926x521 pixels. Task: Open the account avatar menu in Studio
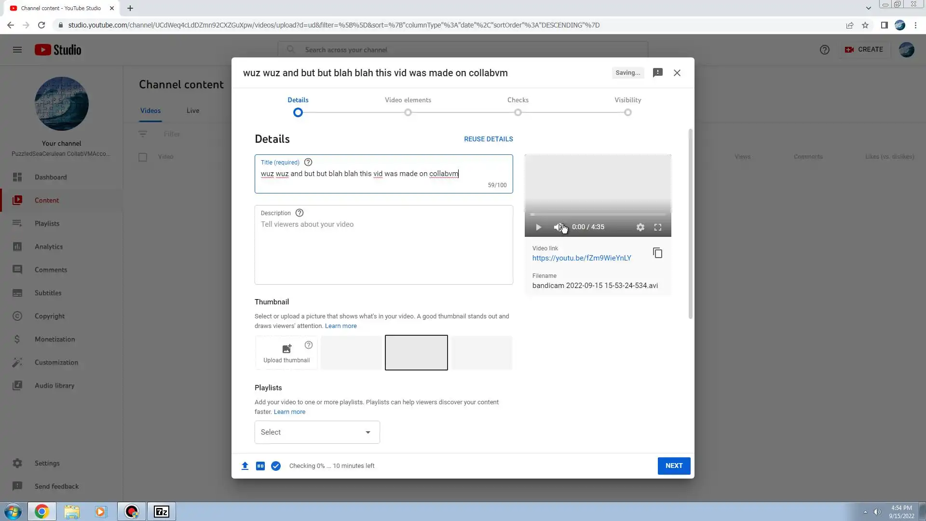[906, 50]
